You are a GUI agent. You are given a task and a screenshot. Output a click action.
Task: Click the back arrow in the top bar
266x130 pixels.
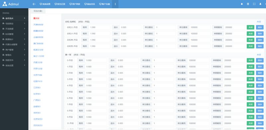click(x=34, y=4)
